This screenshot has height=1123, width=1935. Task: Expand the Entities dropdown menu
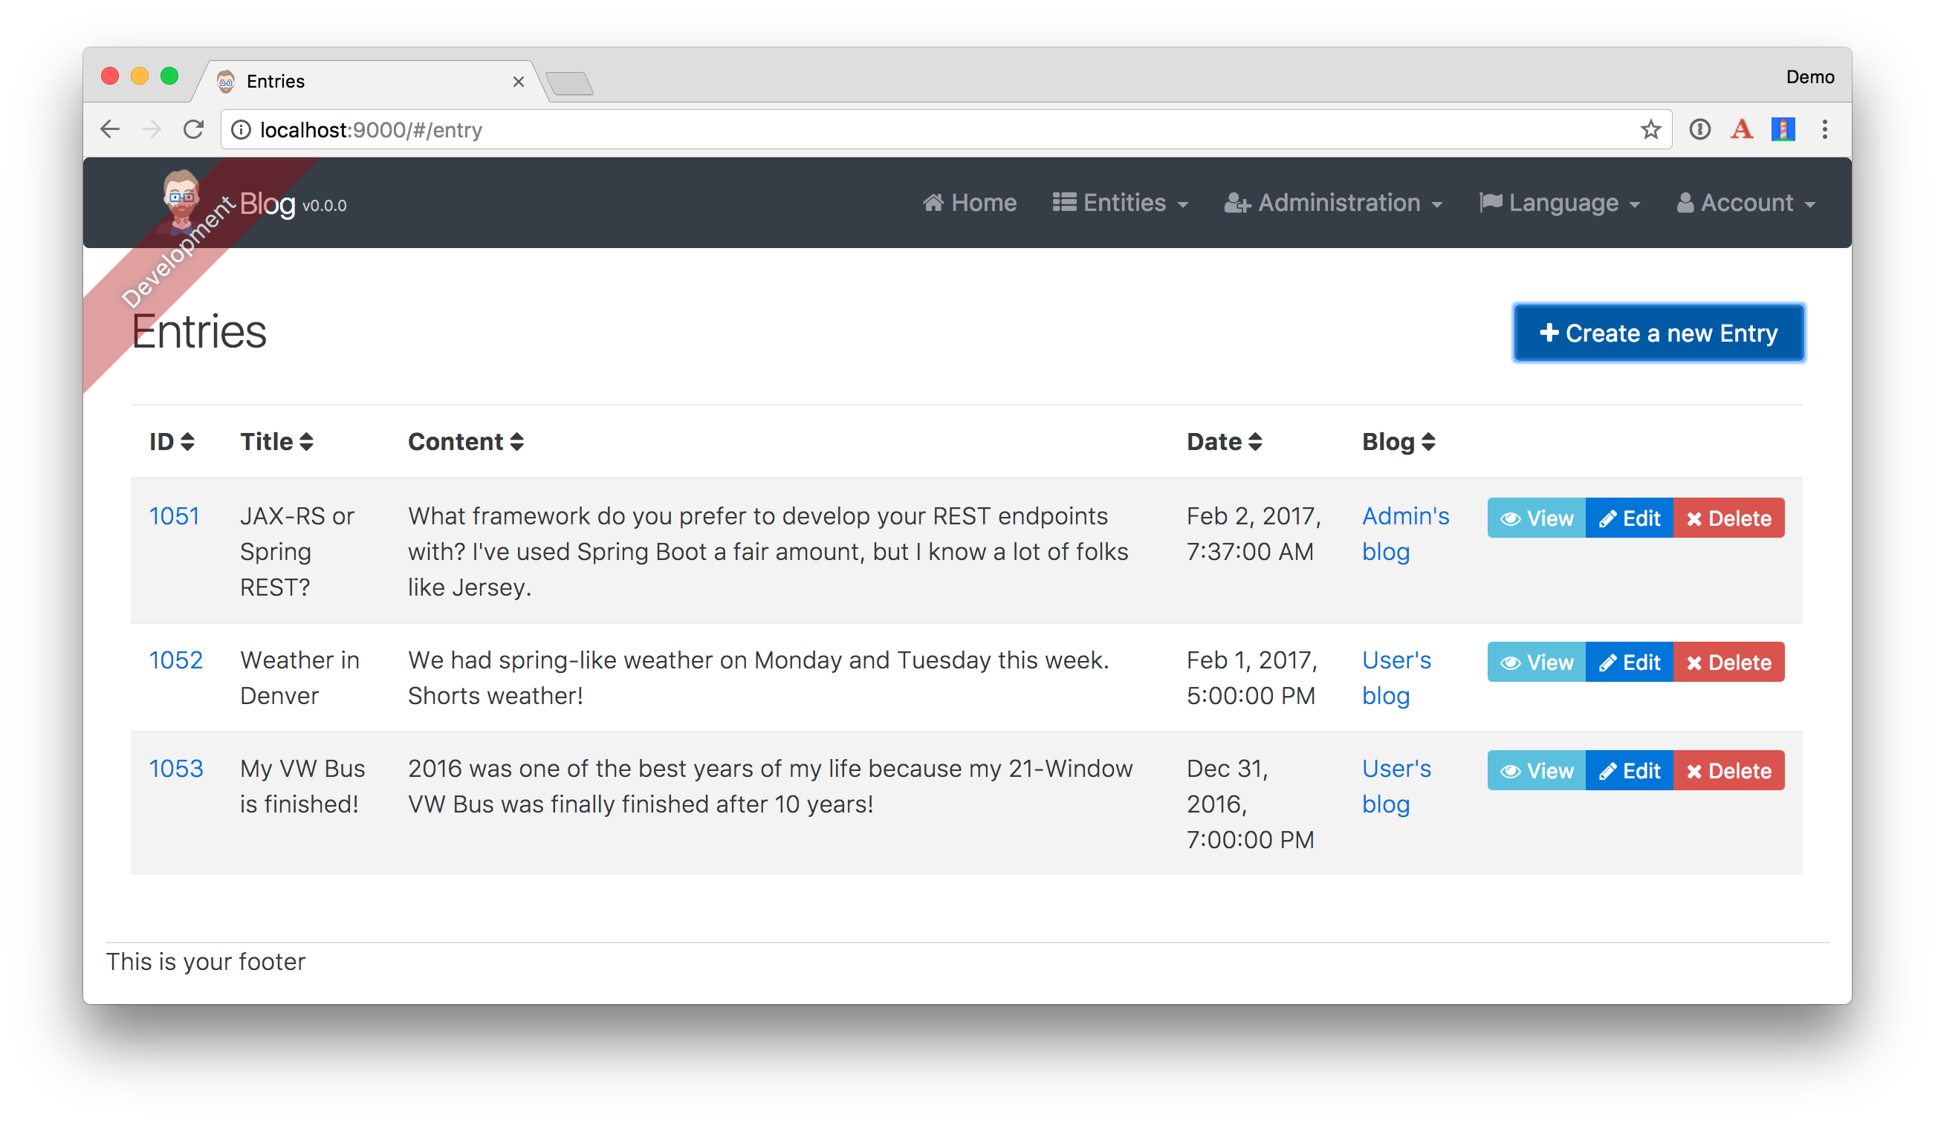(x=1121, y=203)
